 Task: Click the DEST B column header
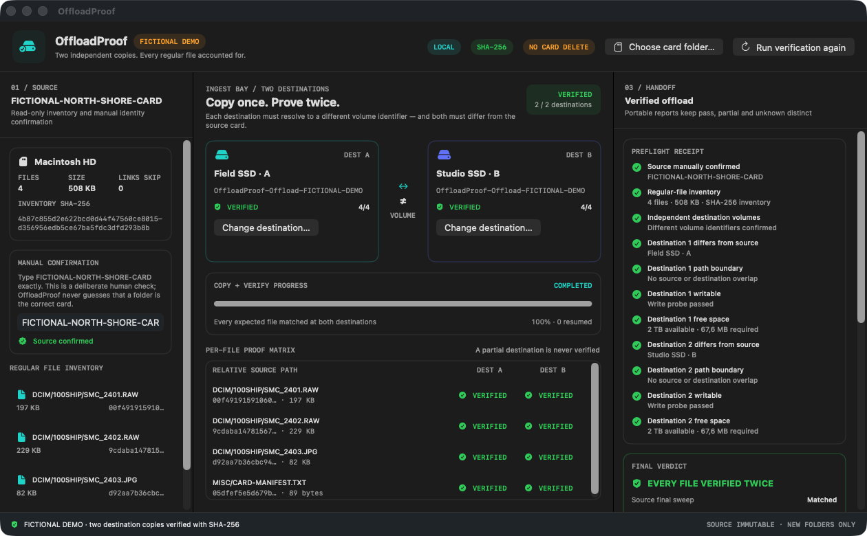(553, 370)
